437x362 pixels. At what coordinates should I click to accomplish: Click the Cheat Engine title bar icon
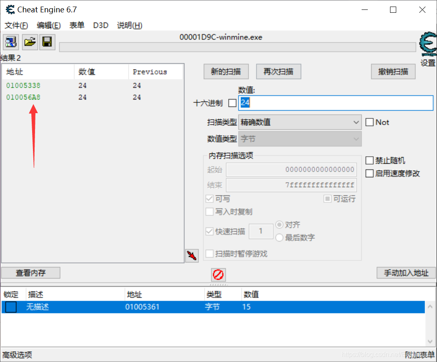pos(10,9)
